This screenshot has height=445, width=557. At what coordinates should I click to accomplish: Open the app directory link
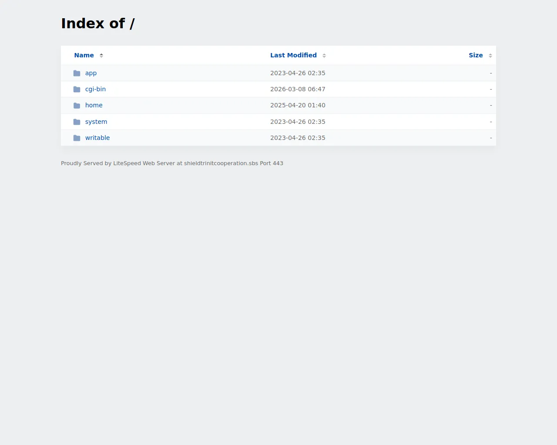click(91, 73)
